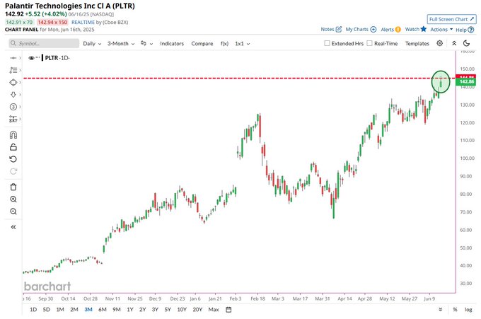The width and height of the screenshot is (481, 319).
Task: Collapse the chart header with double chevron
Action: (454, 43)
